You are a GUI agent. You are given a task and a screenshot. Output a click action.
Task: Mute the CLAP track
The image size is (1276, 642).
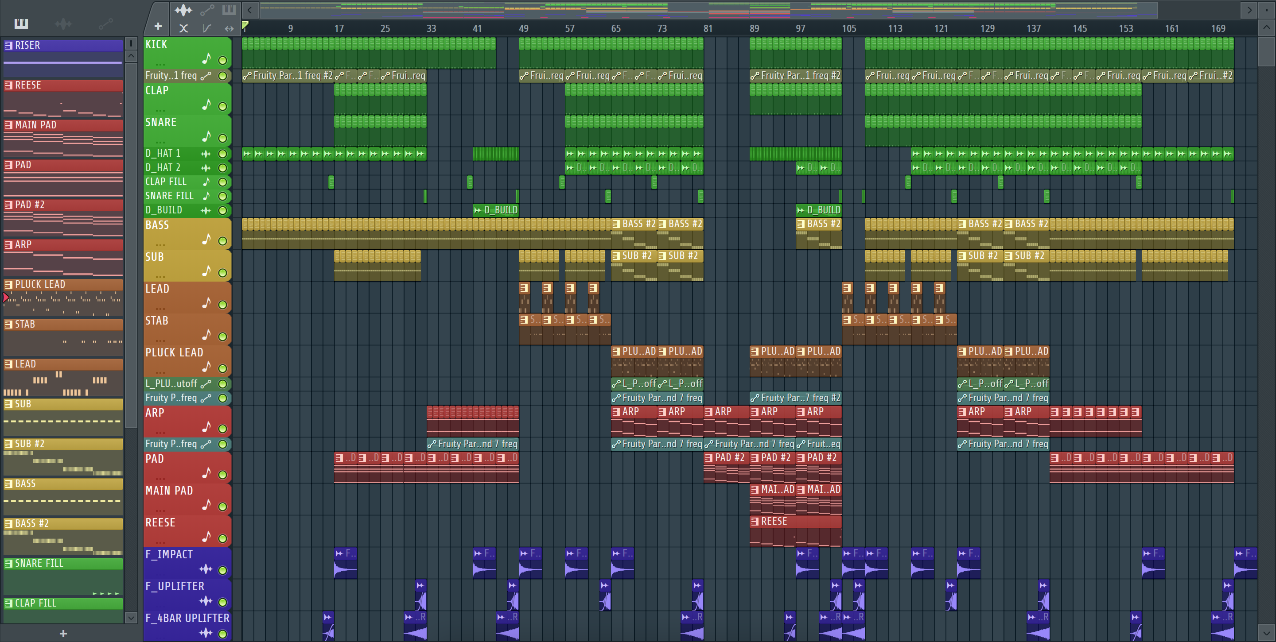click(x=223, y=106)
